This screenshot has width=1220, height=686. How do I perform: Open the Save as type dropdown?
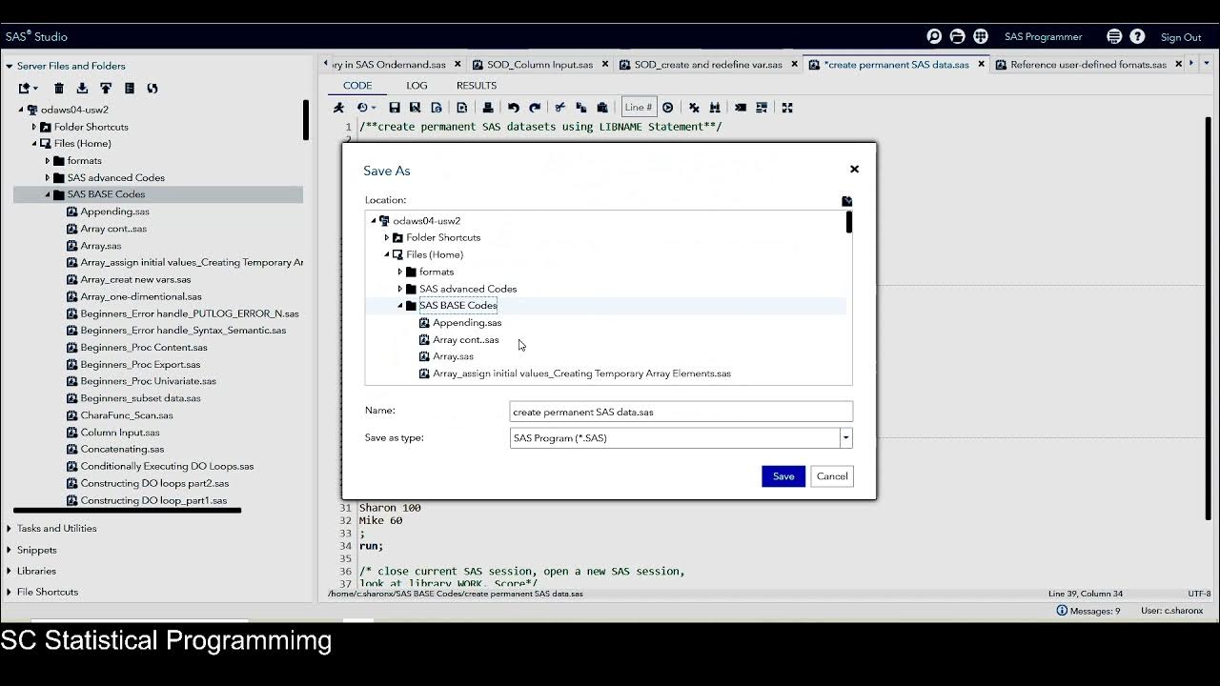tap(845, 438)
